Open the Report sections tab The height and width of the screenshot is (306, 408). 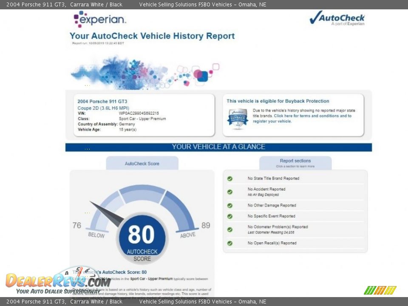pyautogui.click(x=295, y=163)
